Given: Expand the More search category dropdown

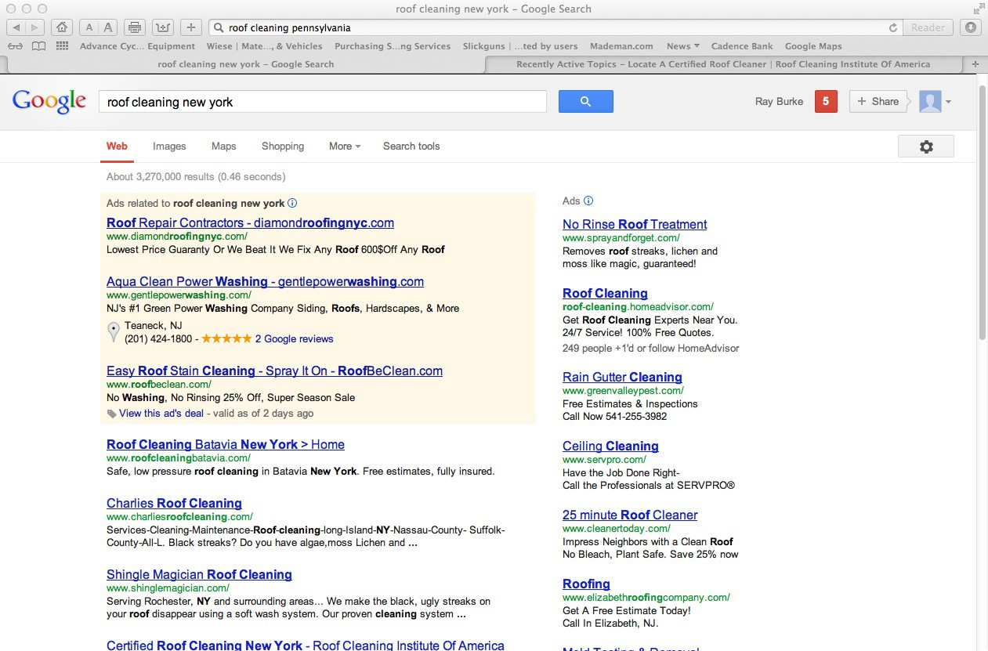Looking at the screenshot, I should point(345,146).
